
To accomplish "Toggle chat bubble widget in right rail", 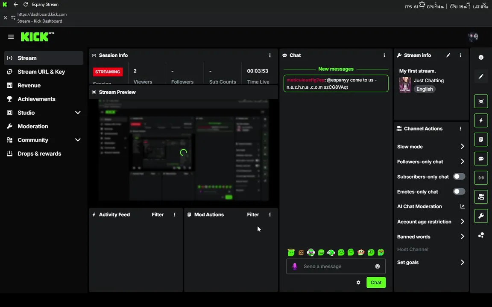I will 481,159.
